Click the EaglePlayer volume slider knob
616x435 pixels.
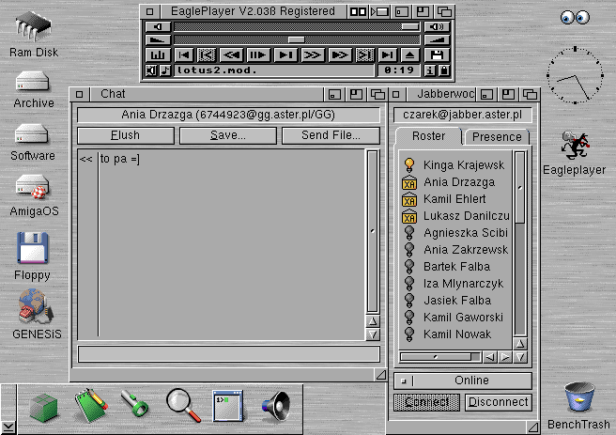[410, 26]
